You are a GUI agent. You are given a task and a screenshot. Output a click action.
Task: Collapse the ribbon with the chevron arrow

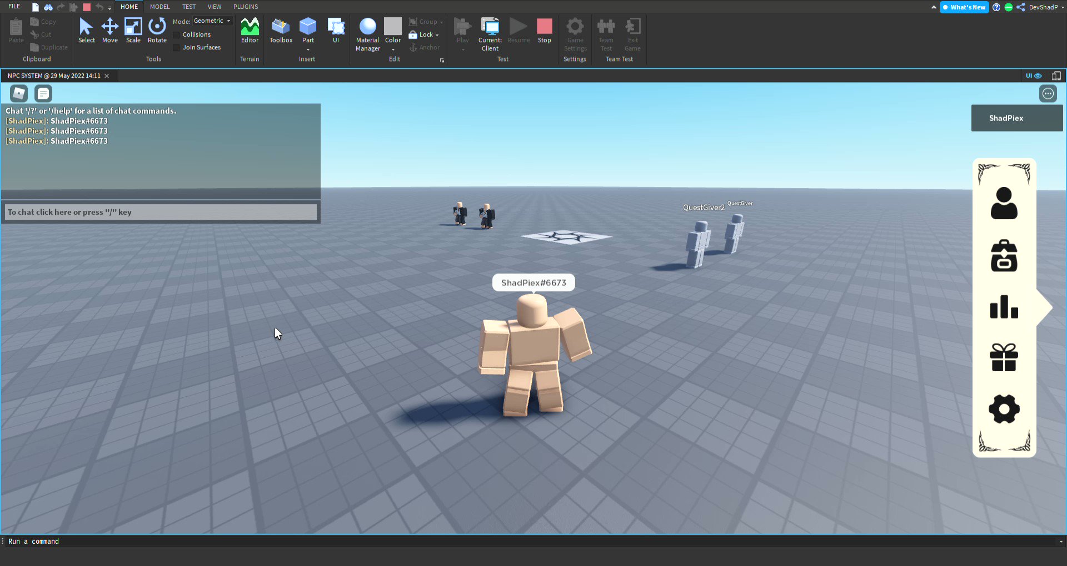pos(933,7)
